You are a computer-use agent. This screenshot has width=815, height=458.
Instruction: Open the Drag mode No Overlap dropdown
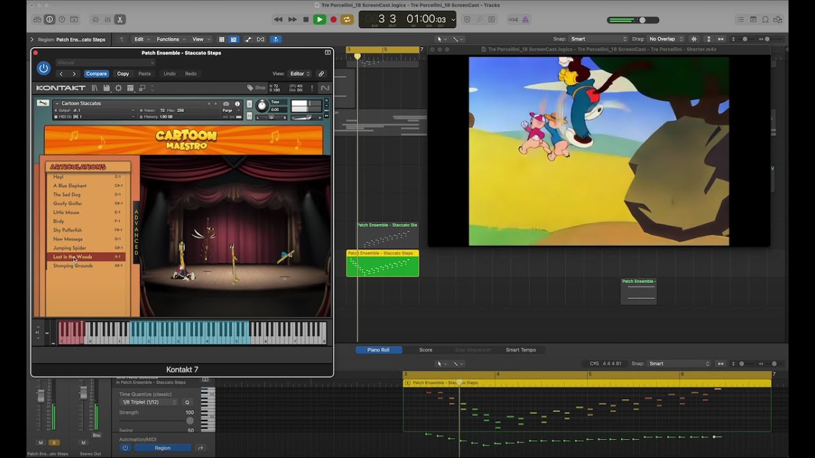666,39
